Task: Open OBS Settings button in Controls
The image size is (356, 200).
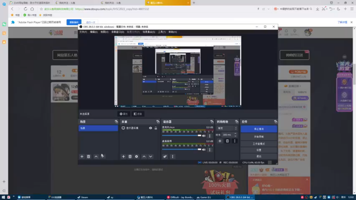Action: [x=259, y=150]
